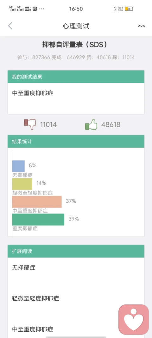Select the 结果统计 section header
This screenshot has height=338, width=152.
point(76,141)
